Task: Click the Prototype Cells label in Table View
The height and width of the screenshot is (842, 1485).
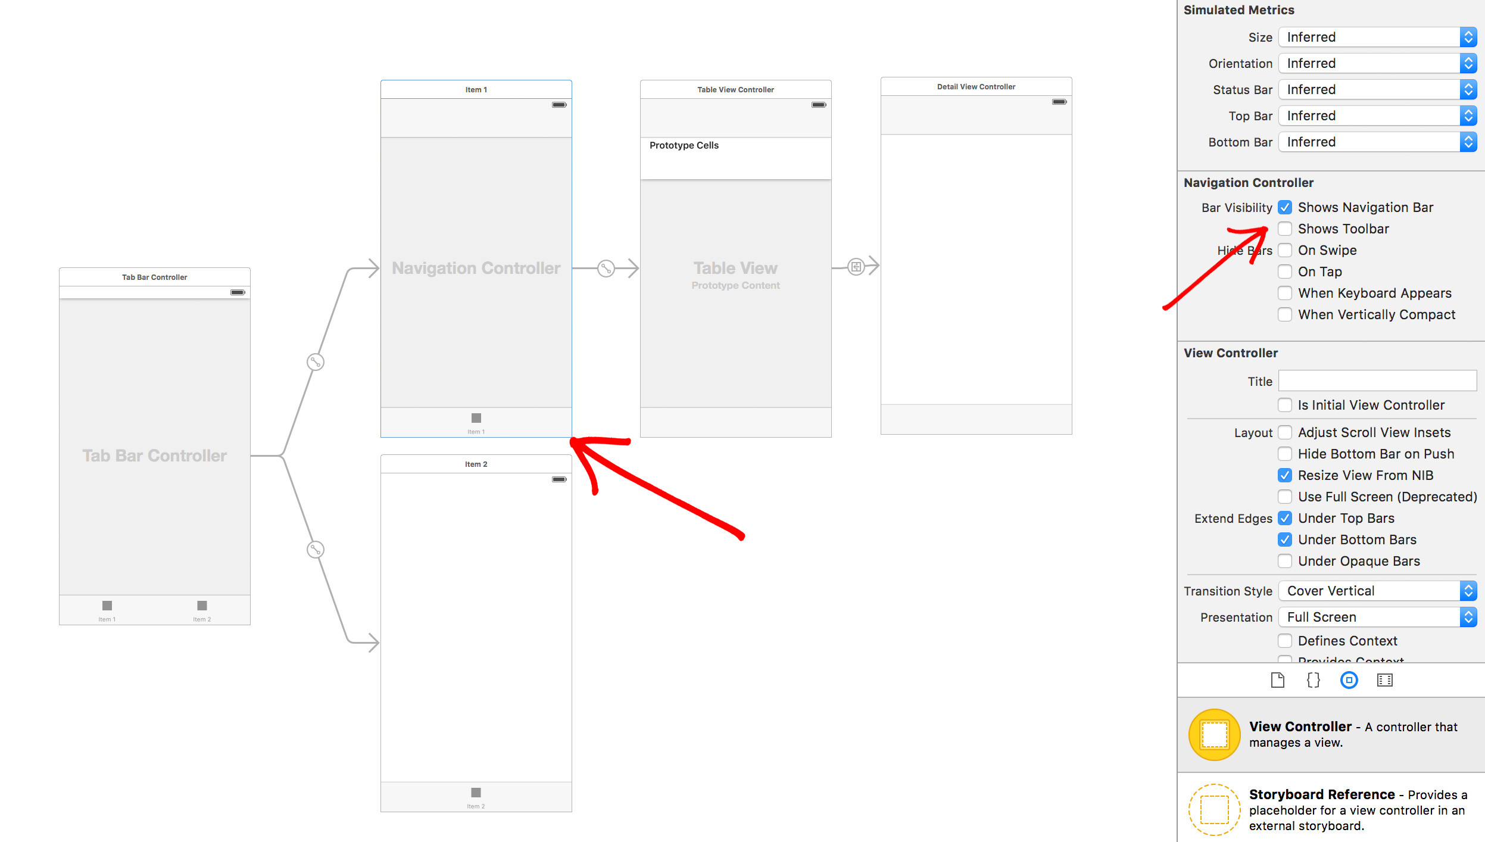Action: [684, 145]
